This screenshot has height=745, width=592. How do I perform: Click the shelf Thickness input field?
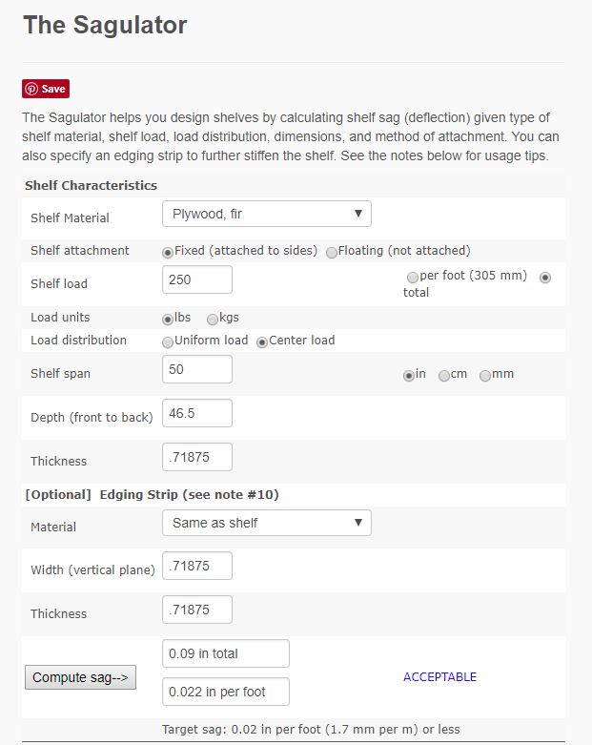pyautogui.click(x=197, y=457)
